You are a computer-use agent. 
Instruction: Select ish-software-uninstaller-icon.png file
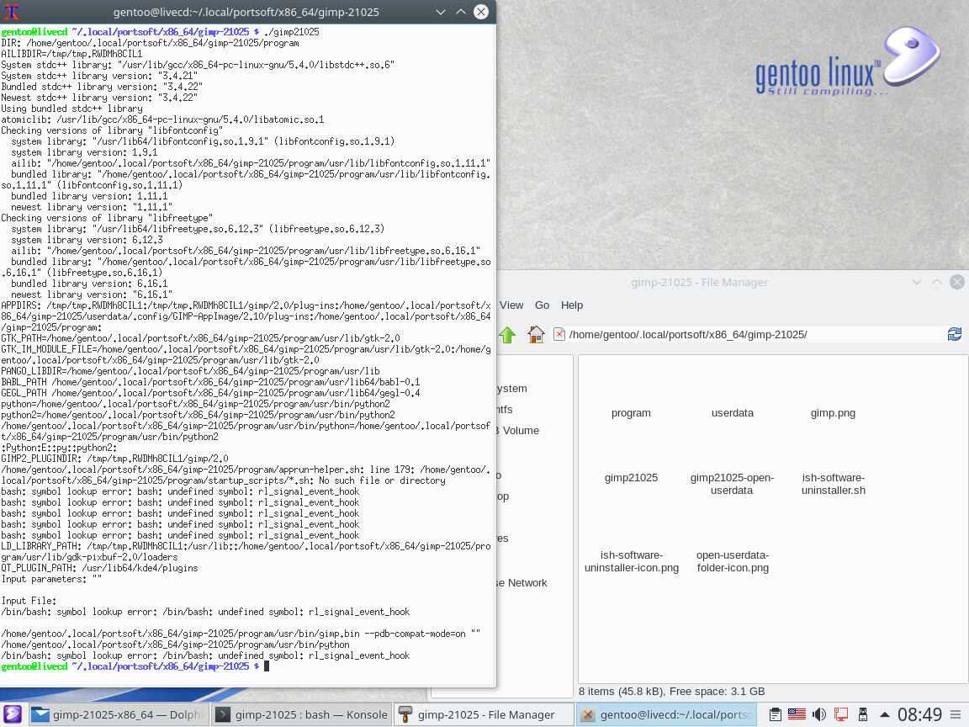[631, 561]
